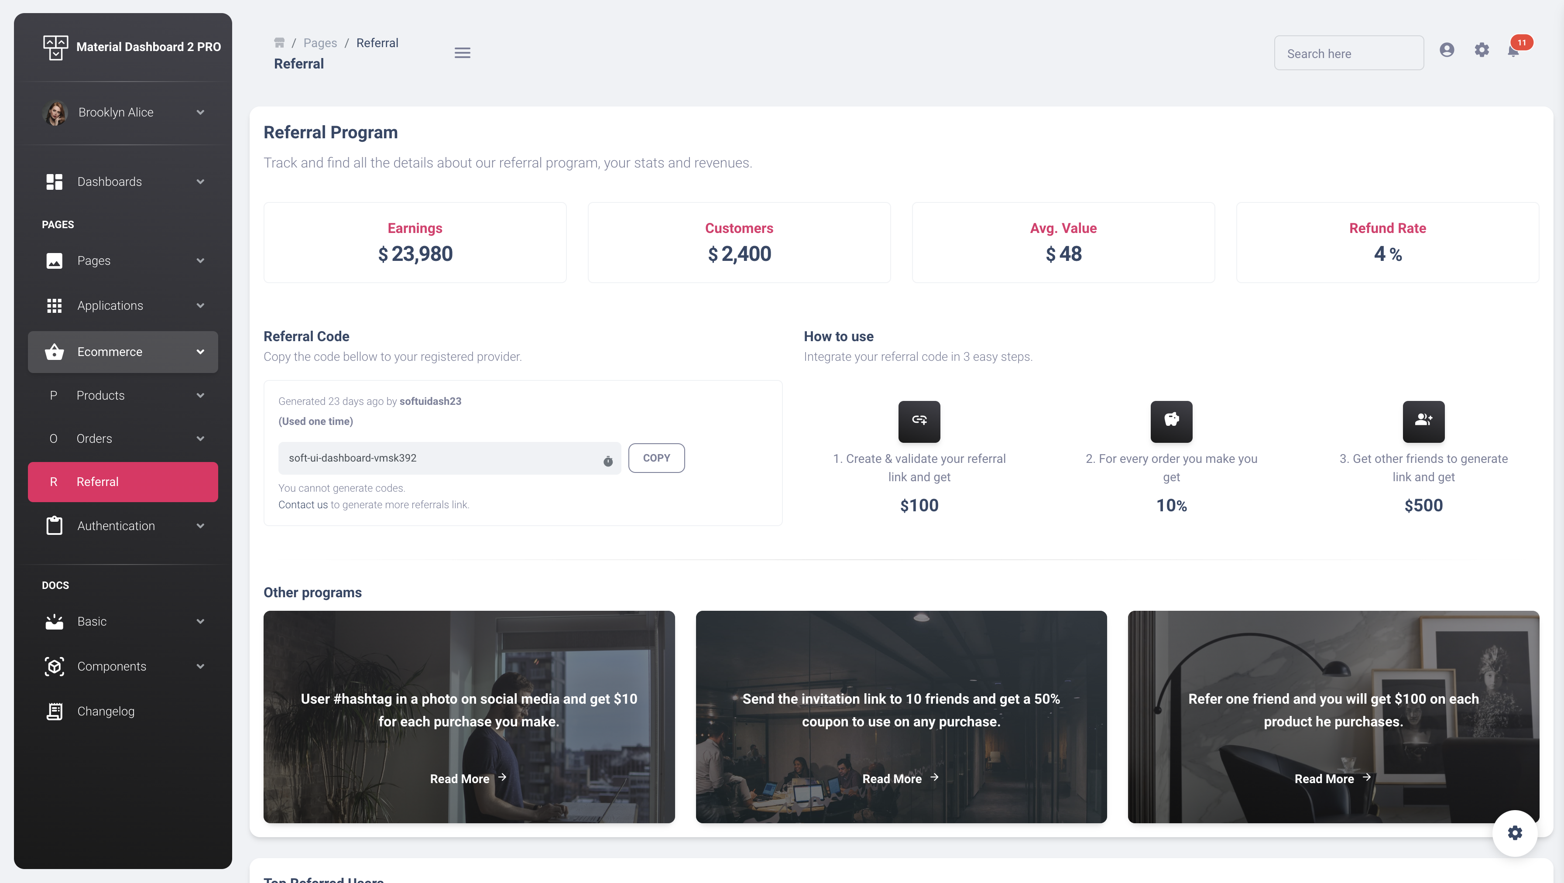Collapse the Ecommerce sidebar section
Image resolution: width=1564 pixels, height=883 pixels.
pos(123,352)
